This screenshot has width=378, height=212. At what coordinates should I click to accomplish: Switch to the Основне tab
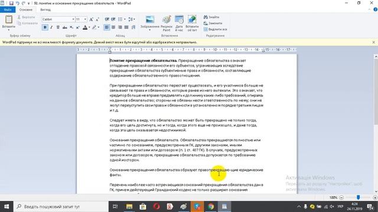[x=26, y=9]
